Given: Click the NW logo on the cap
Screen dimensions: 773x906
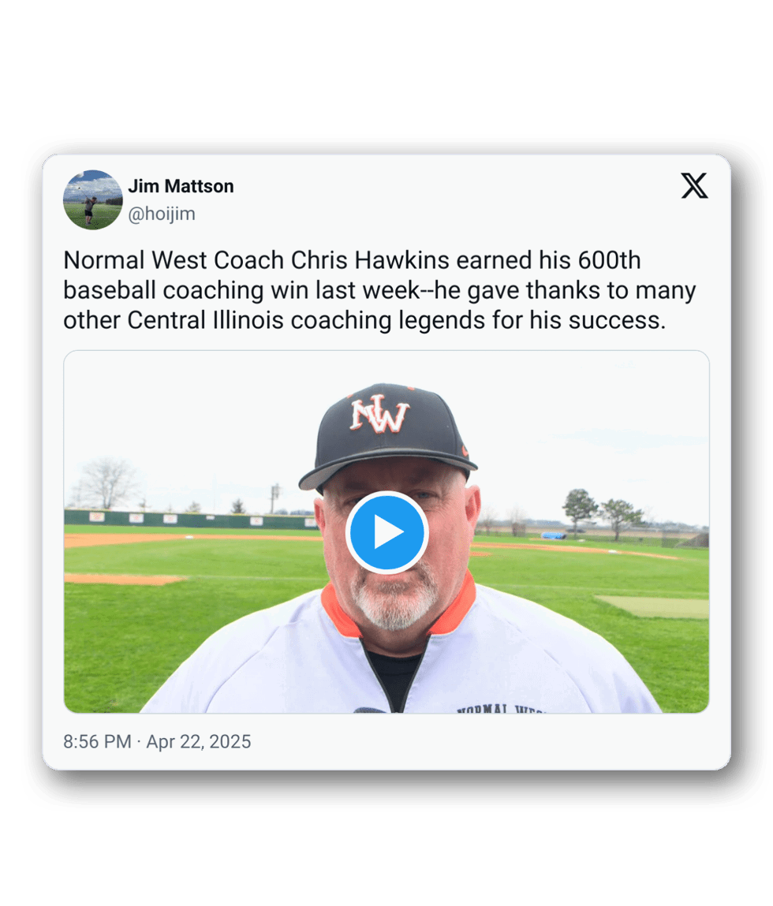Looking at the screenshot, I should 380,414.
